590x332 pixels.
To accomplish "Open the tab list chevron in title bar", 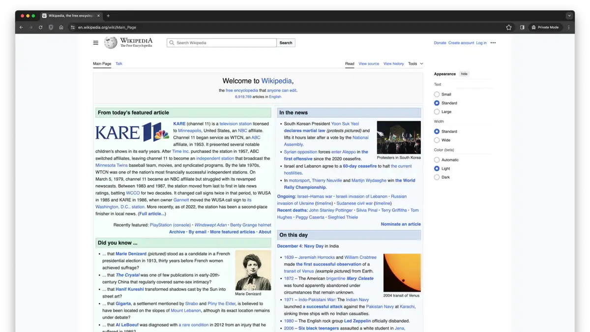I will click(x=569, y=16).
